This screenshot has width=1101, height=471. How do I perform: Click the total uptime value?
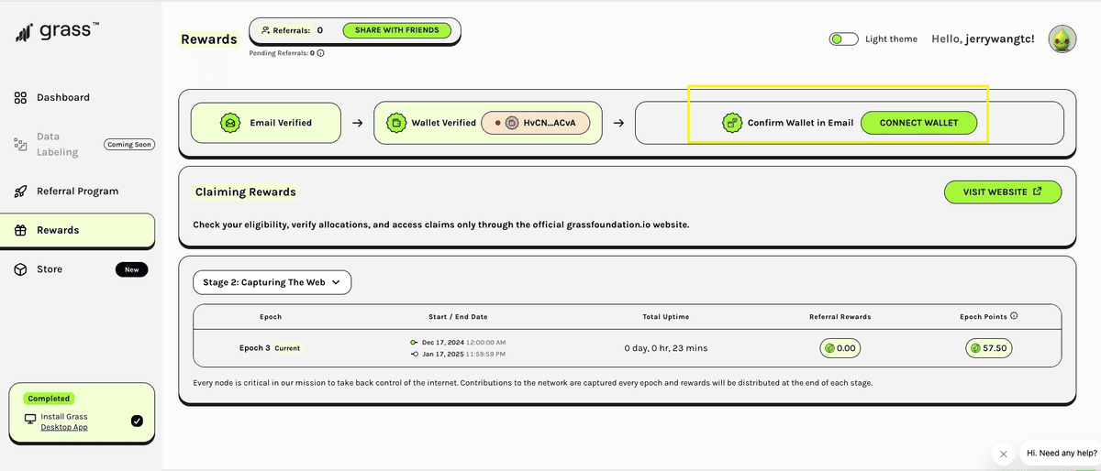coord(665,348)
